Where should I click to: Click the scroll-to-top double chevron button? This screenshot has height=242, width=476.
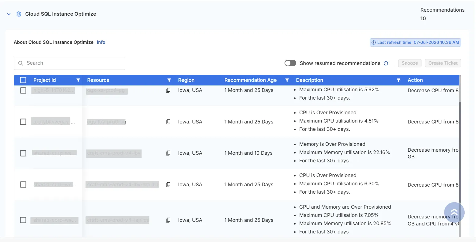point(454,212)
